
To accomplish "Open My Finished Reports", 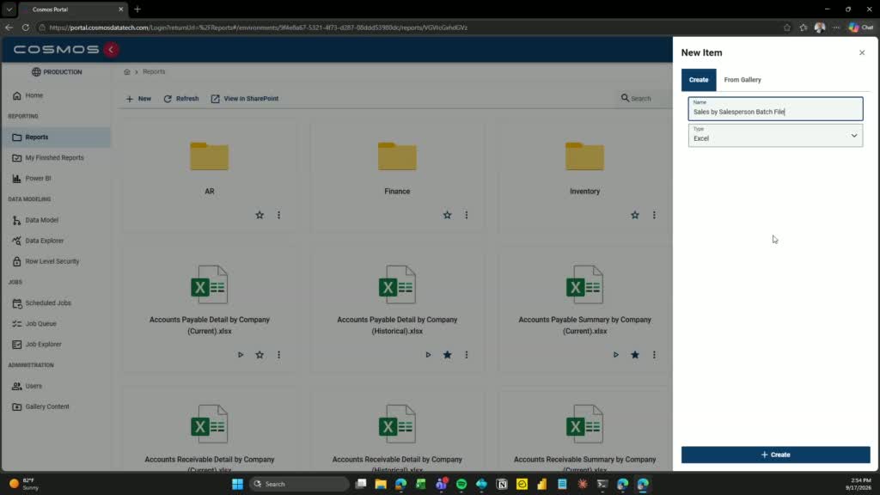I will point(56,158).
